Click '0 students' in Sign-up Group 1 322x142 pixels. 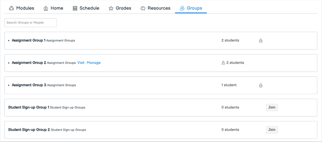coord(230,107)
